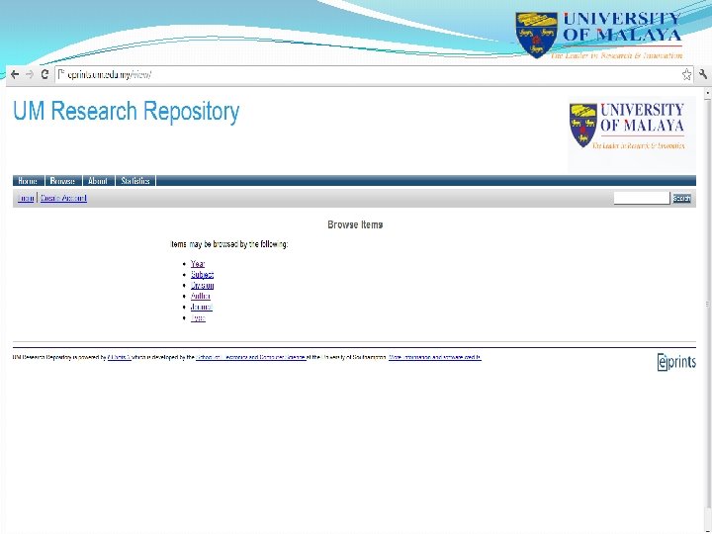This screenshot has height=534, width=712.
Task: Open the About menu tab
Action: pos(98,181)
